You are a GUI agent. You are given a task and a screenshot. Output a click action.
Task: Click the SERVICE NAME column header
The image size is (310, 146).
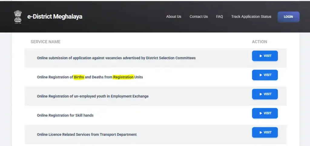click(45, 42)
